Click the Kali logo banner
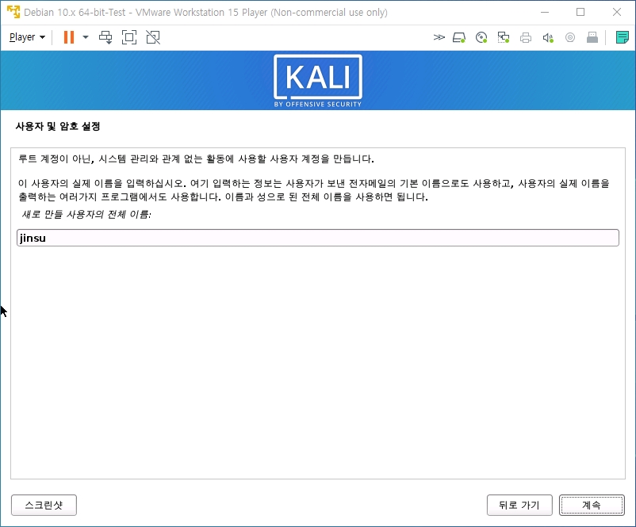 coord(318,81)
